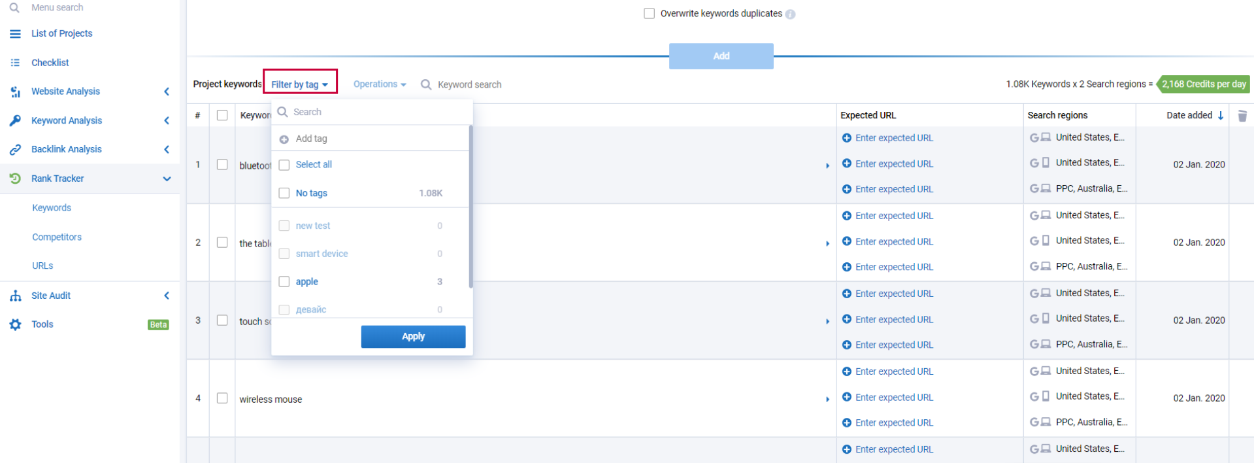Screen dimensions: 1254x463
Task: Click the plus icon of row 4's third expected URL
Action: pyautogui.click(x=847, y=423)
